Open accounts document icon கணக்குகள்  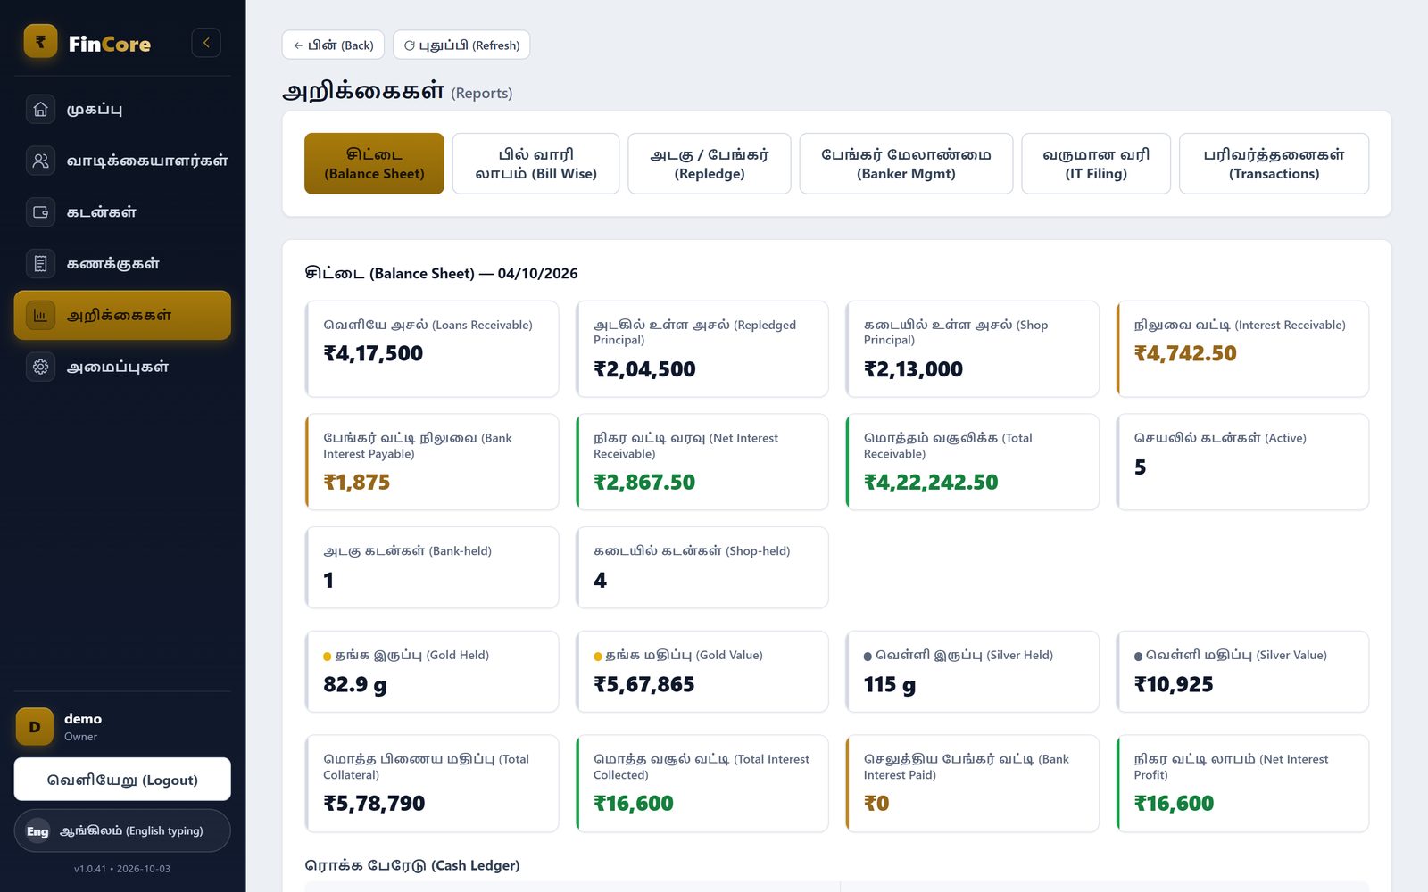pyautogui.click(x=40, y=263)
